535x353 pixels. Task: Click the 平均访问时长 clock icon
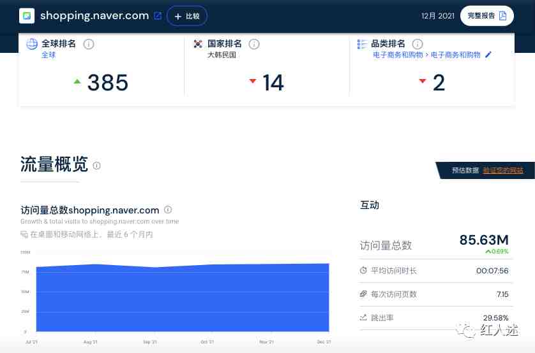(x=363, y=271)
